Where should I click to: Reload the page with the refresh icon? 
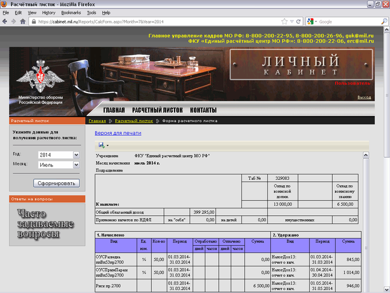(299, 22)
